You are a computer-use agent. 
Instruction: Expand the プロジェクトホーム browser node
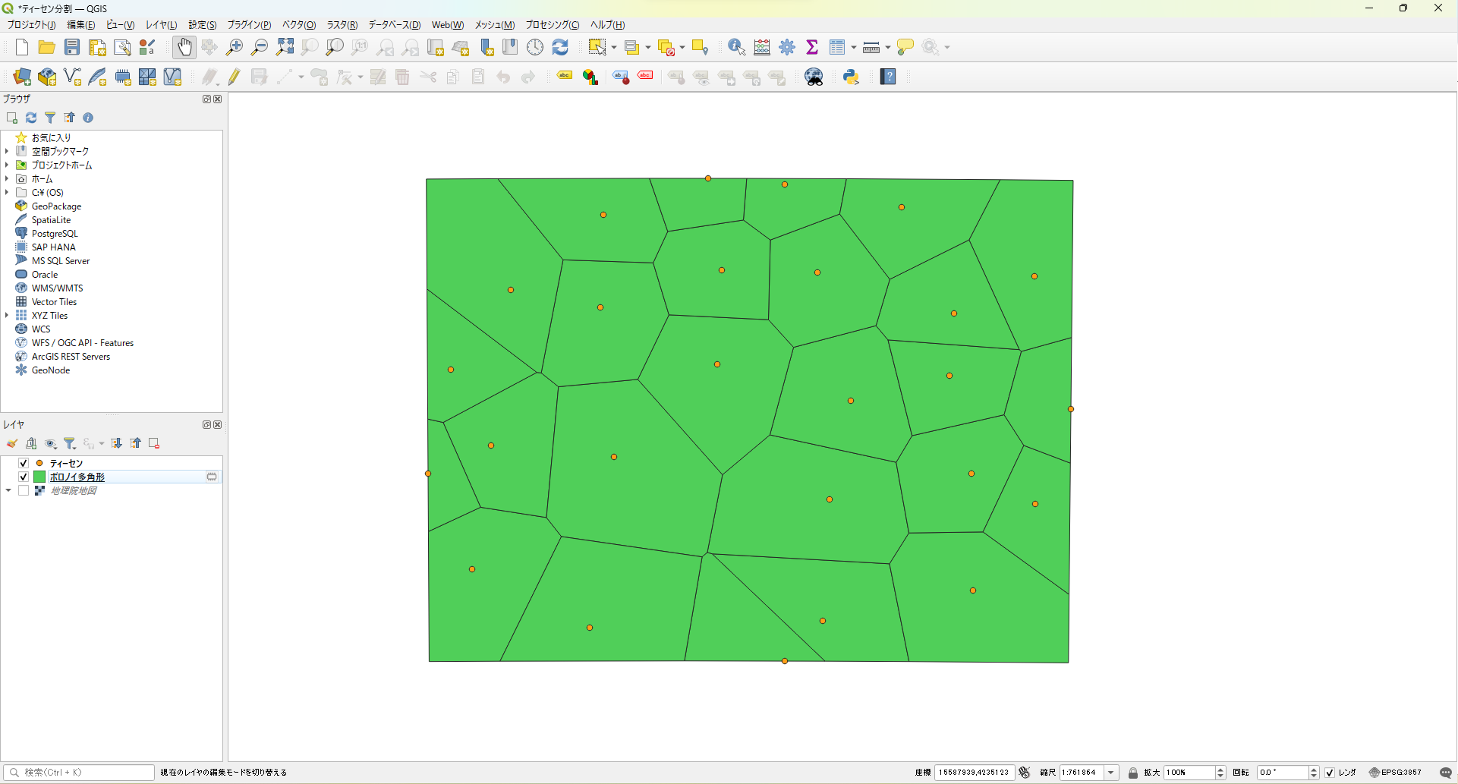click(x=7, y=165)
